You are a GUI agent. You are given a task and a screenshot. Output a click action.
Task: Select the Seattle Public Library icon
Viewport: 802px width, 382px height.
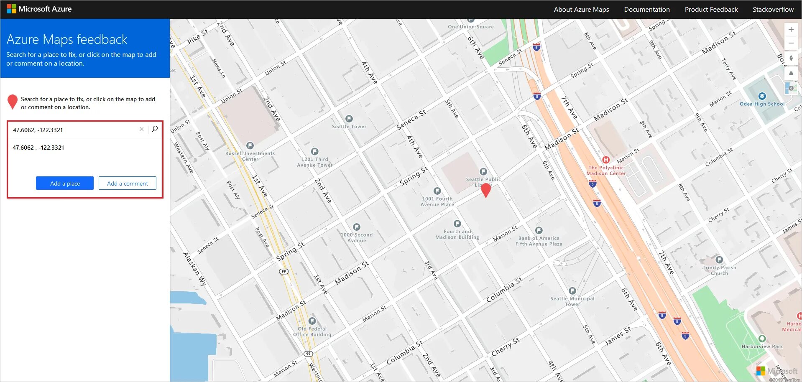click(x=483, y=171)
